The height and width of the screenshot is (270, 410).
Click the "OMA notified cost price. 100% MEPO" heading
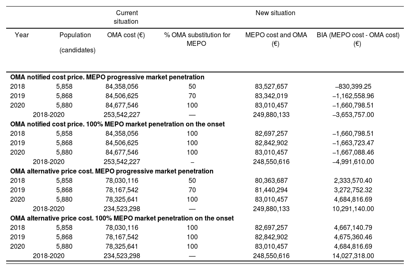[x=117, y=124]
